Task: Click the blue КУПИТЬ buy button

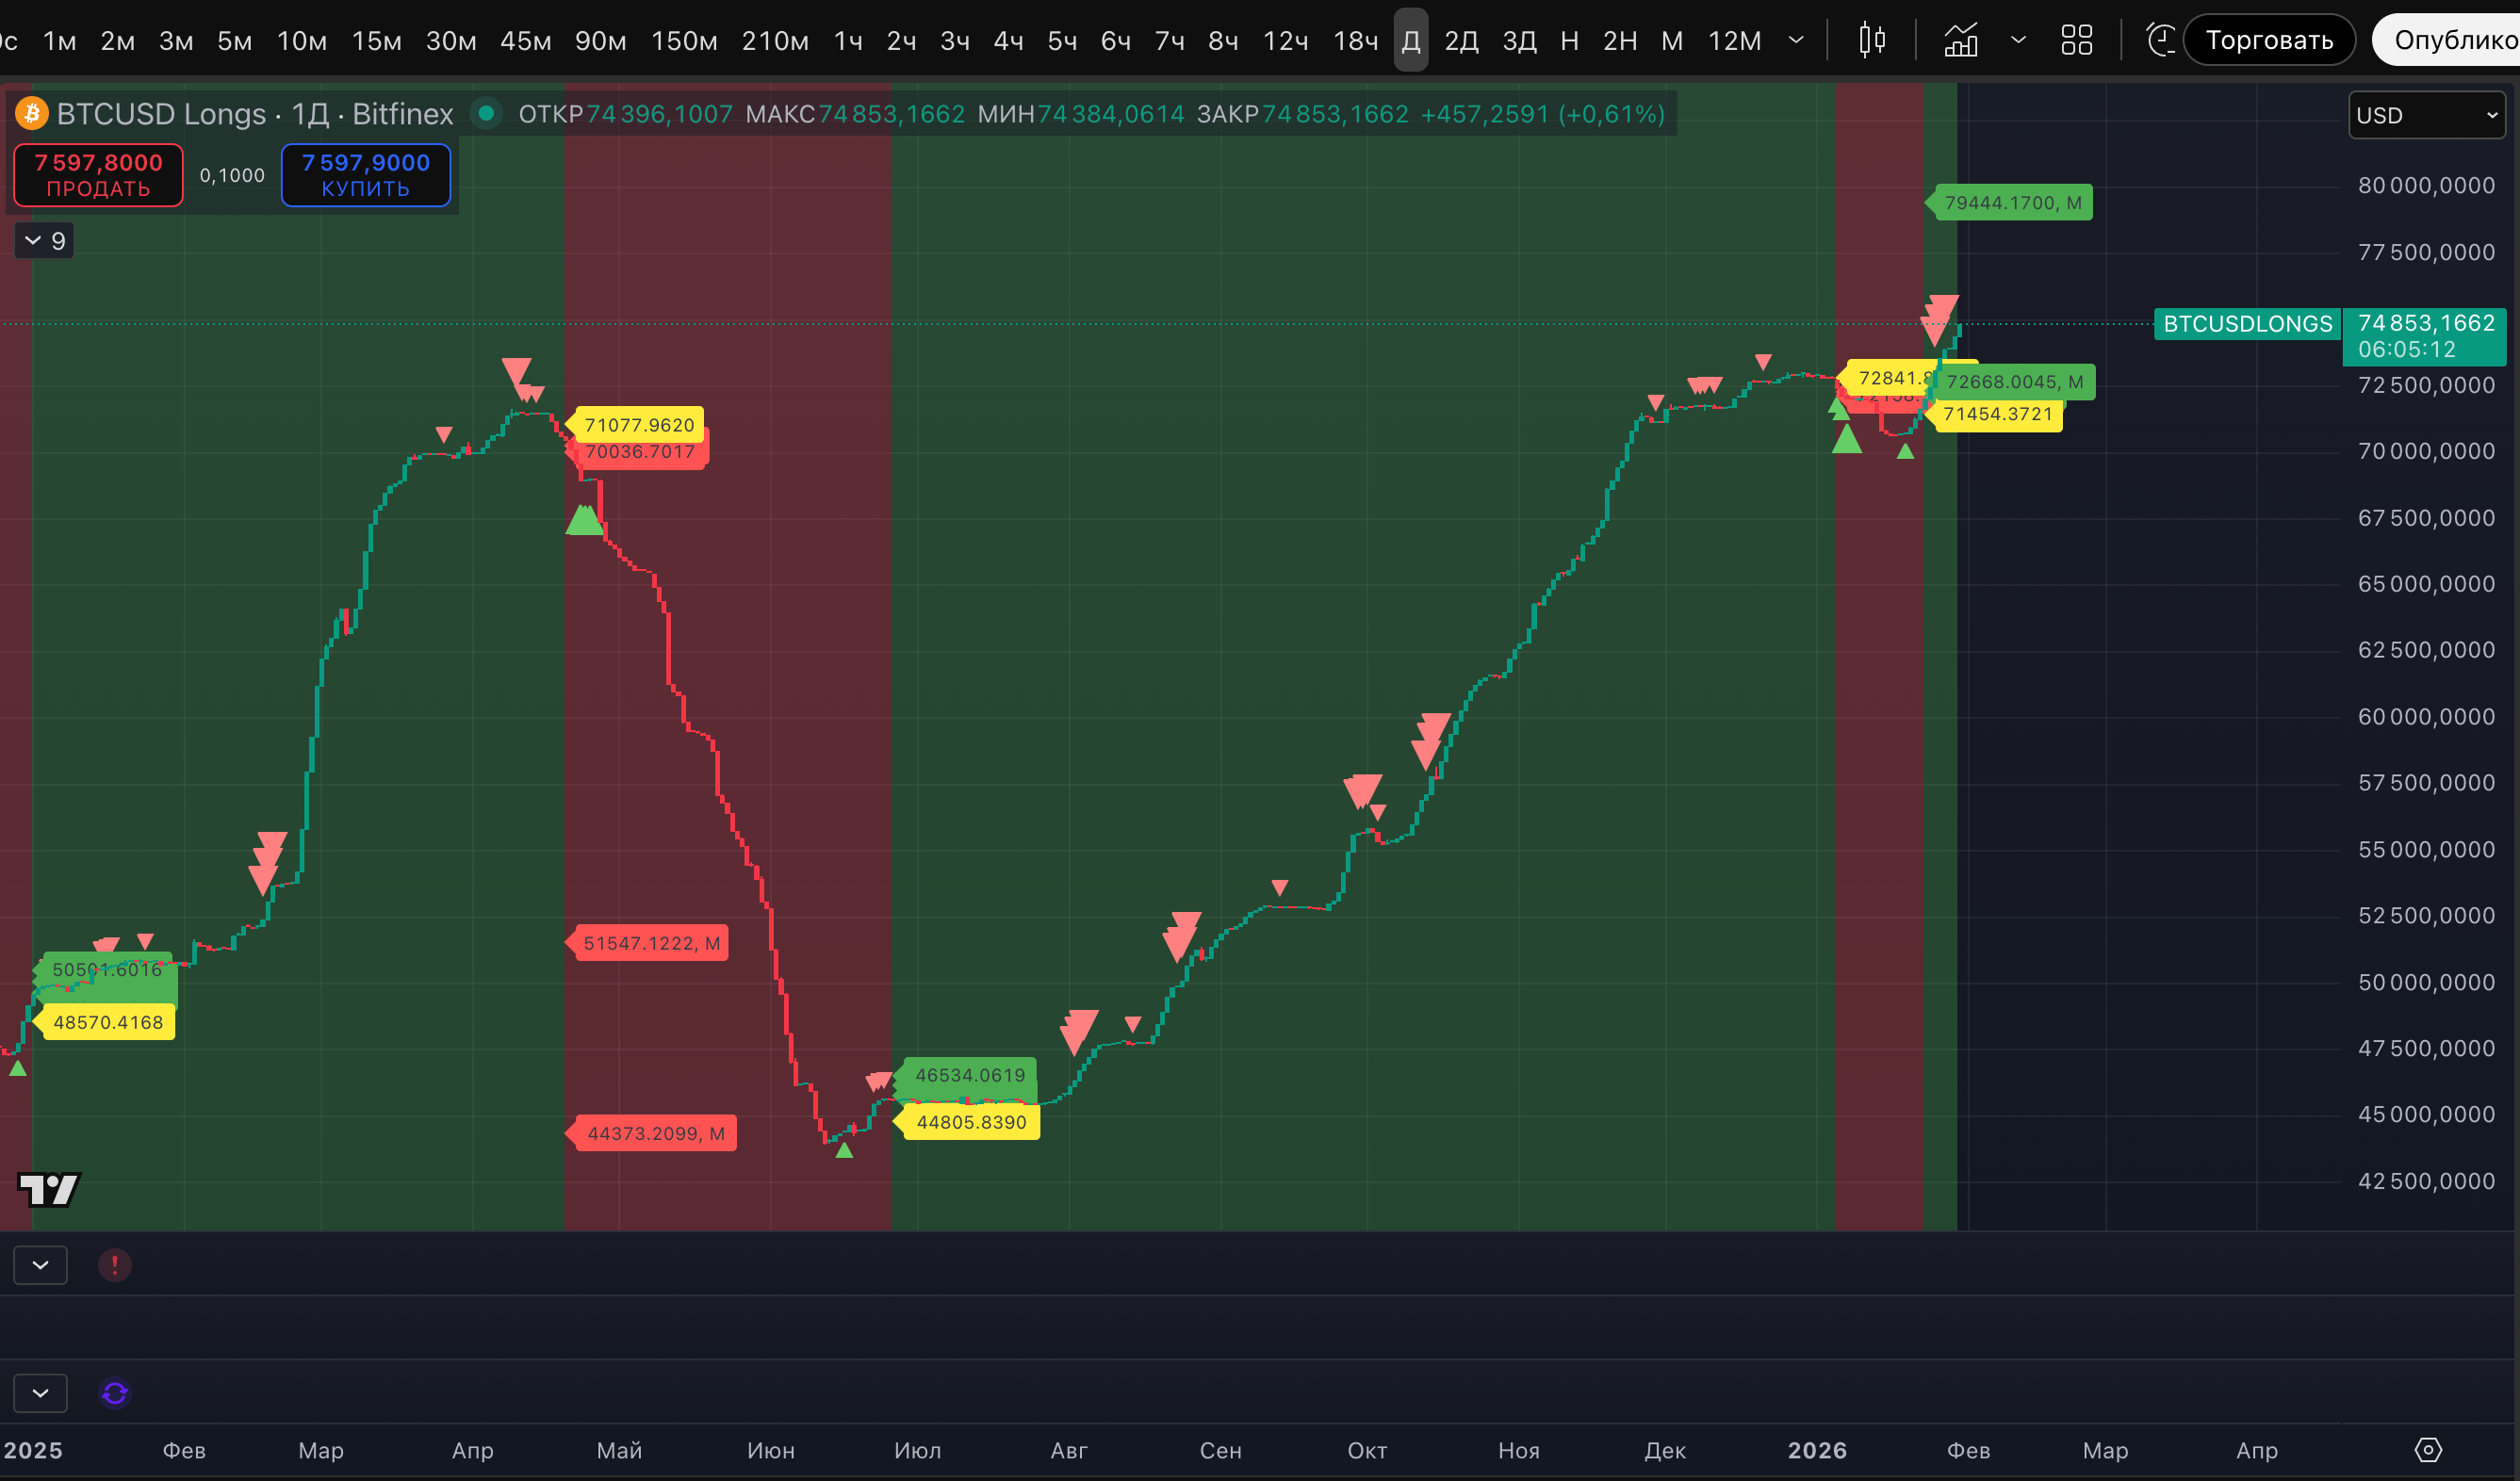Action: [x=366, y=175]
